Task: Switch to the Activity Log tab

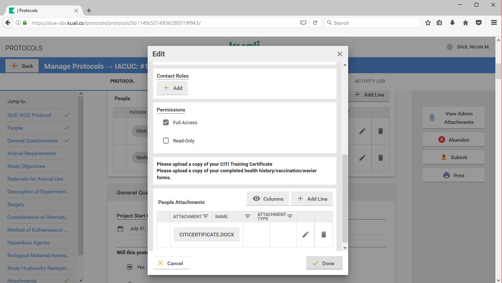Action: coord(370,81)
